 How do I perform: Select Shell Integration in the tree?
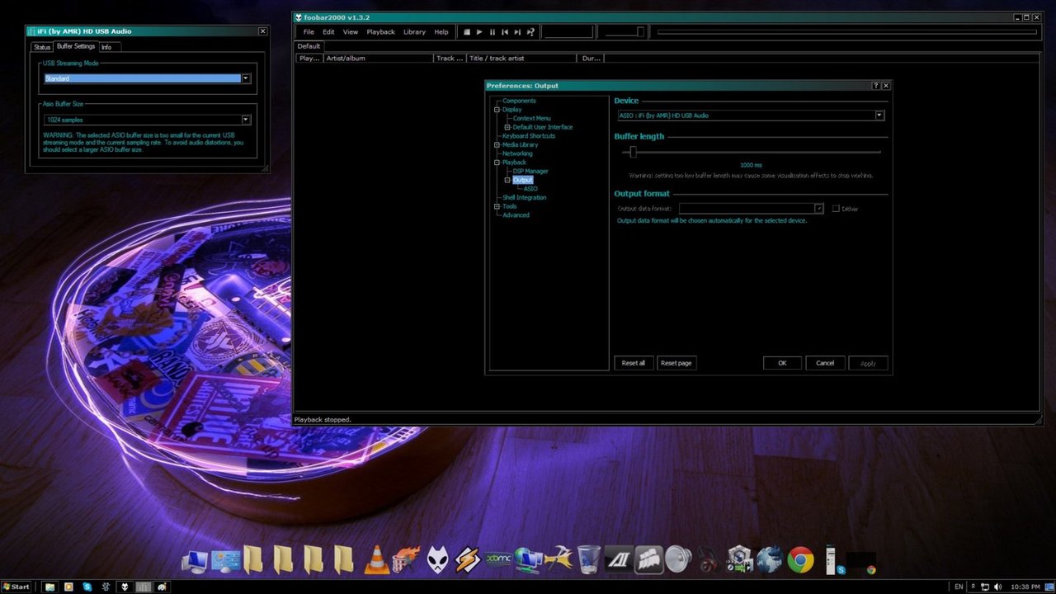pos(525,197)
